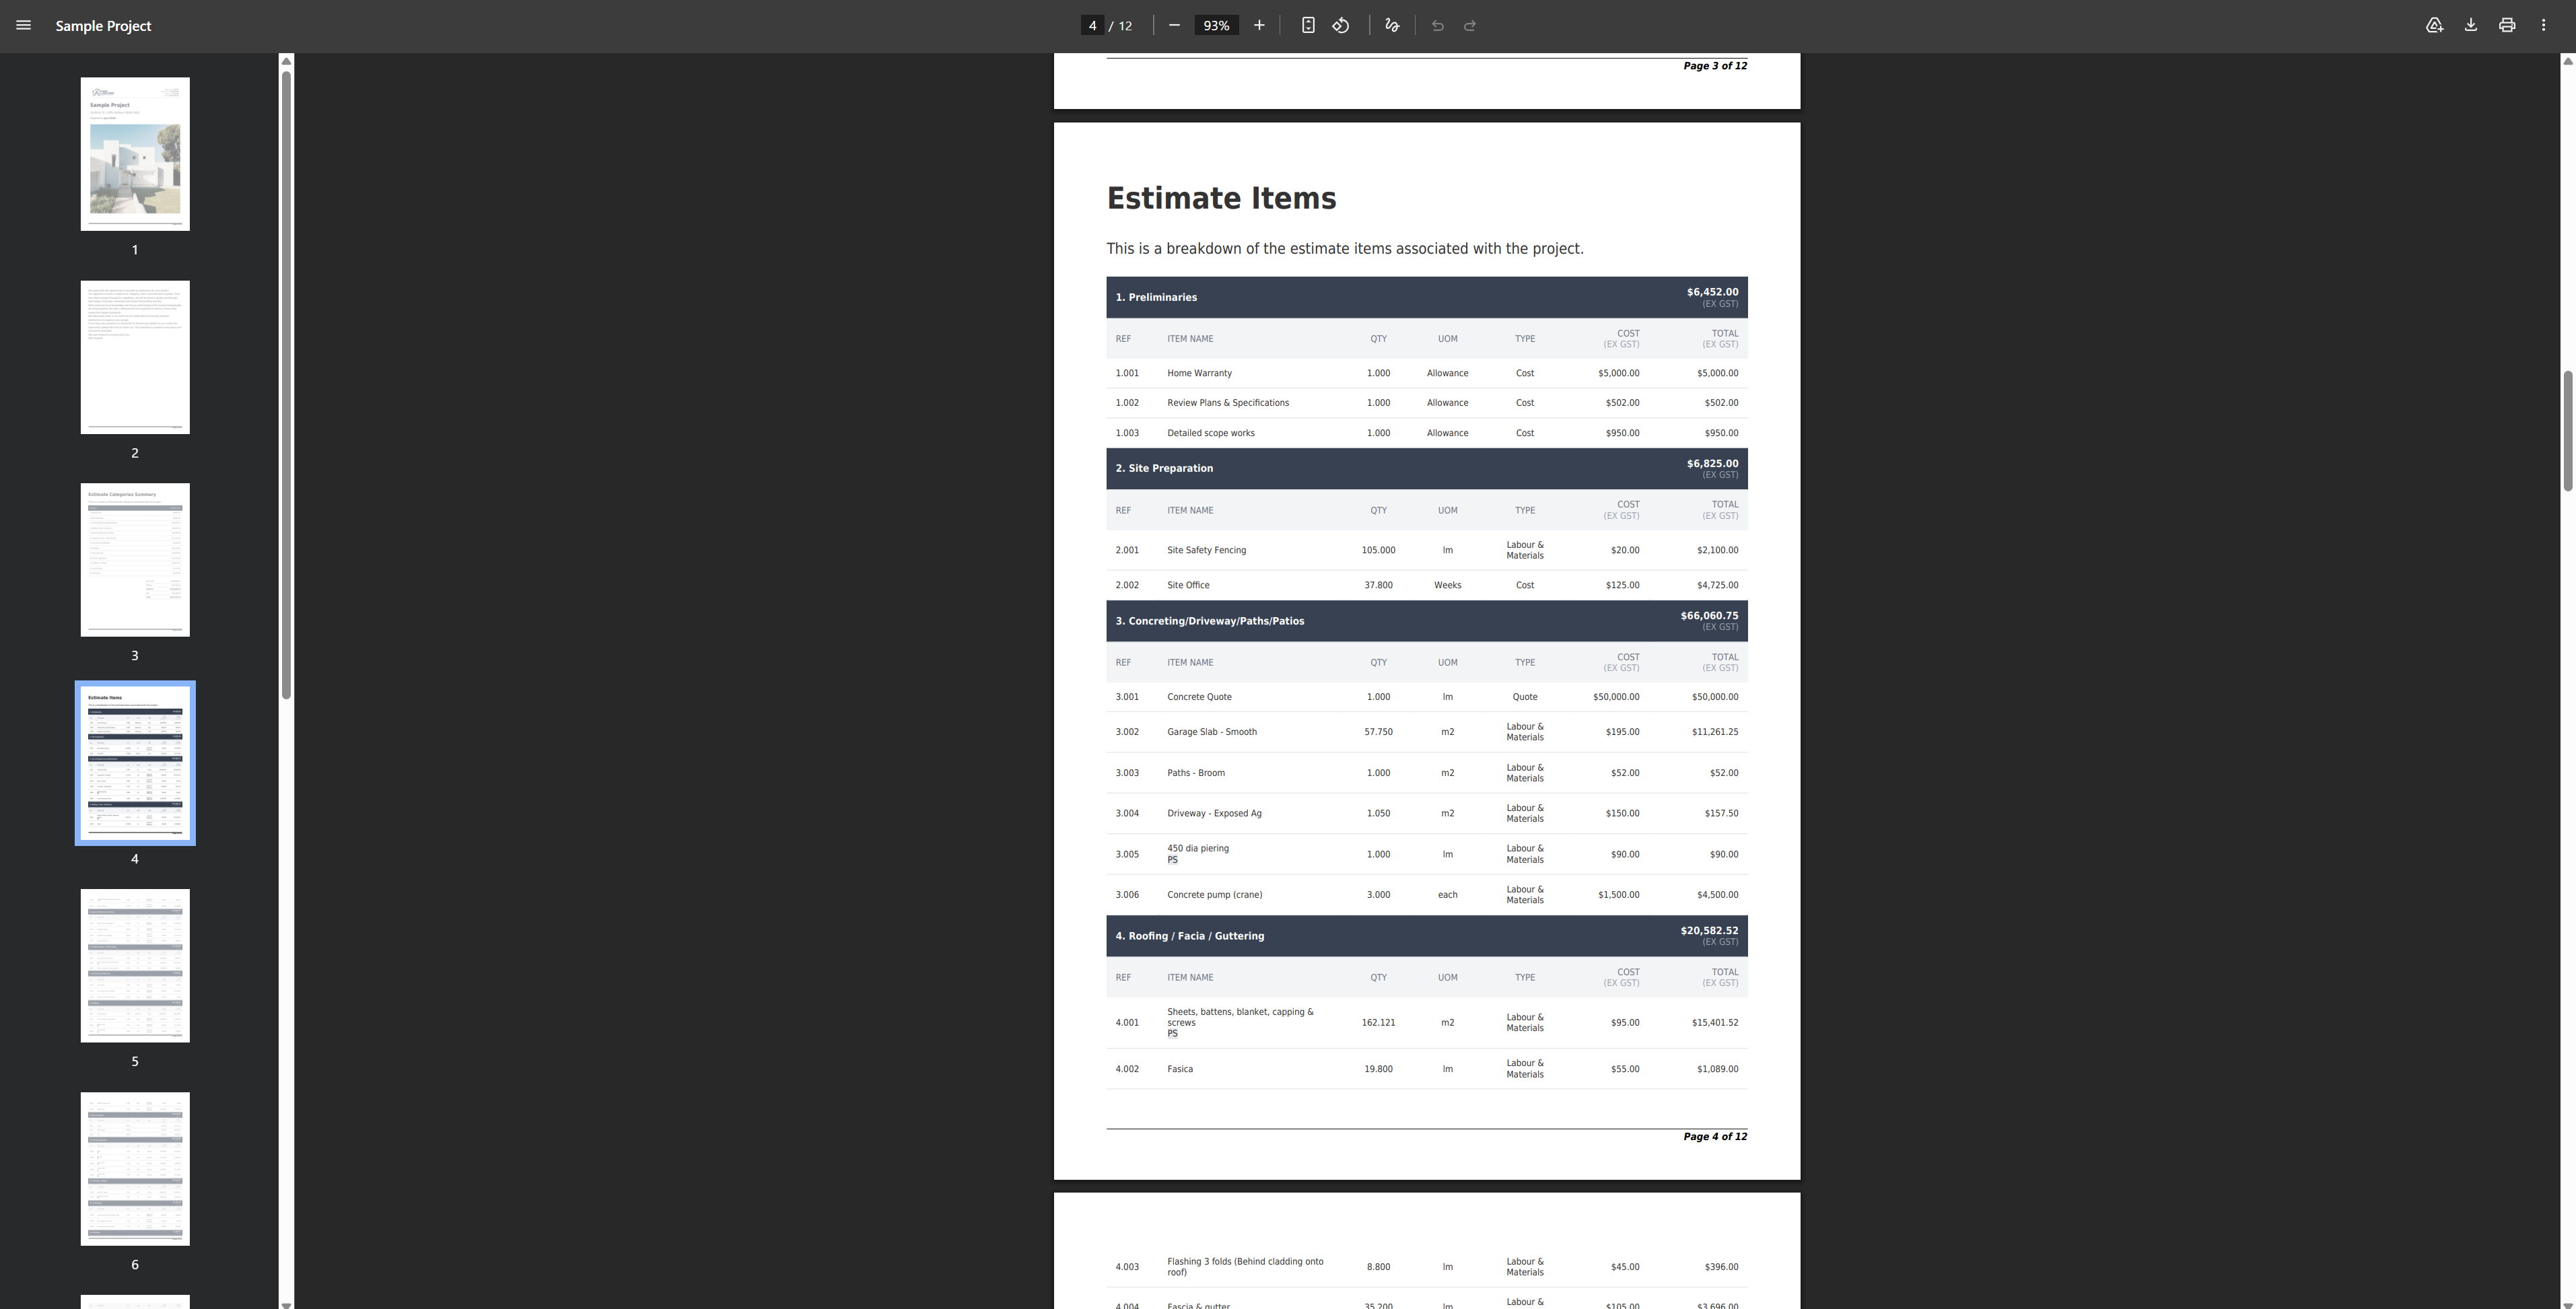The image size is (2576, 1309).
Task: Click the 'Home Warranty' item name
Action: (1199, 373)
